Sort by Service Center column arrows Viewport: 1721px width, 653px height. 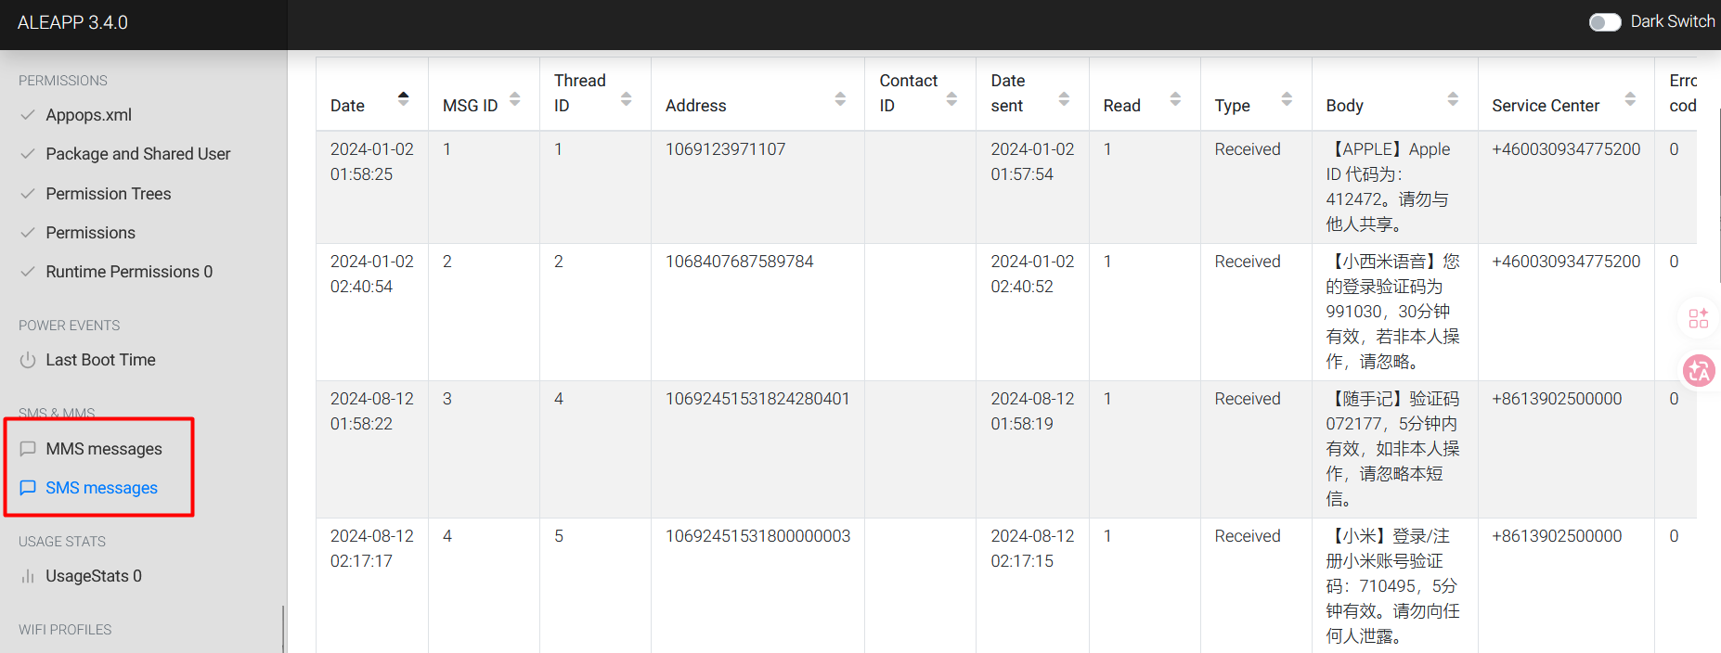[1630, 98]
